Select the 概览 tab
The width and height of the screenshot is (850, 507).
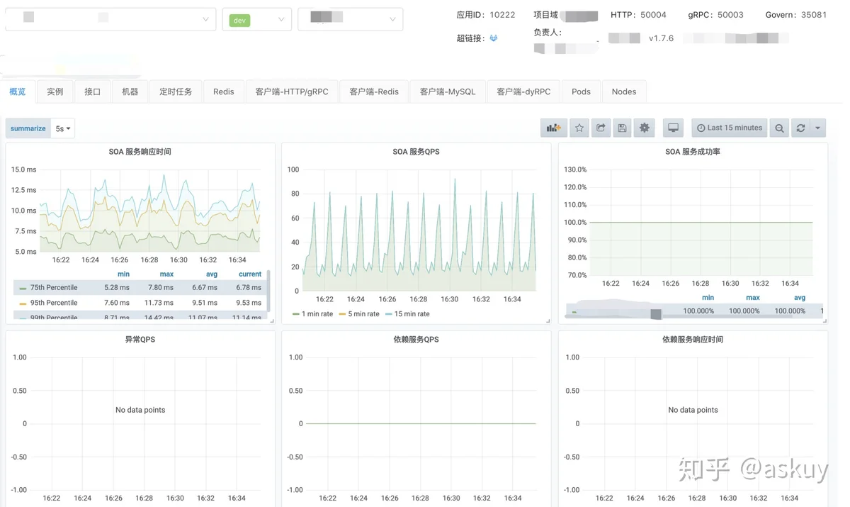(18, 91)
